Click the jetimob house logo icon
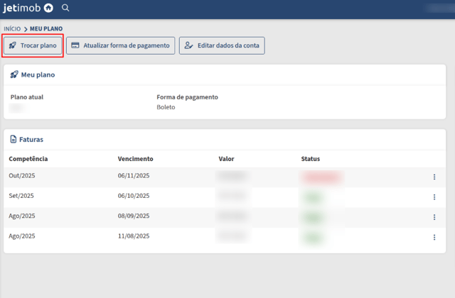Image resolution: width=455 pixels, height=298 pixels. click(x=48, y=8)
